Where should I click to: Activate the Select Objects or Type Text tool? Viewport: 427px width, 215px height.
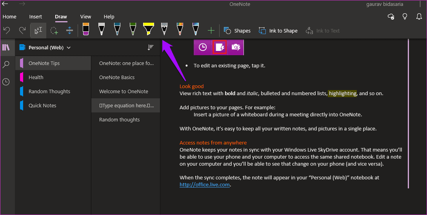pos(38,31)
